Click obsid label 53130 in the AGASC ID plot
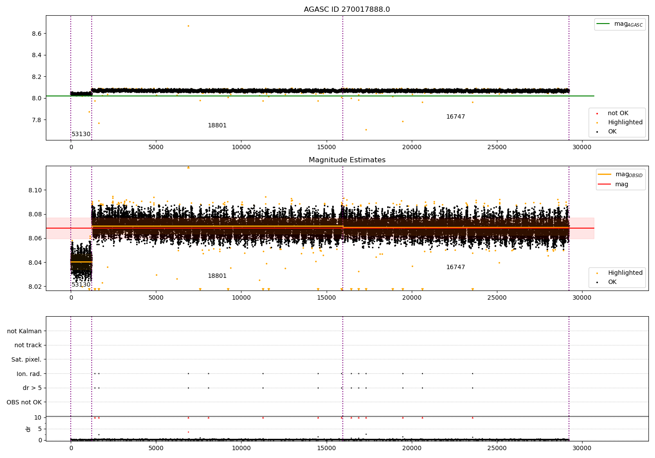 point(81,134)
